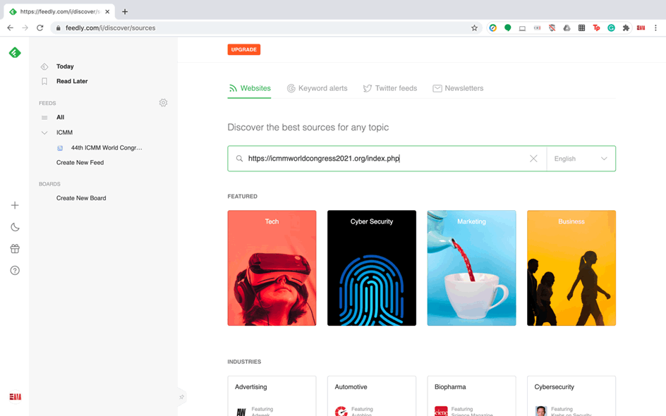The height and width of the screenshot is (416, 666).
Task: Switch to the Twitter feeds tab
Action: pos(390,88)
